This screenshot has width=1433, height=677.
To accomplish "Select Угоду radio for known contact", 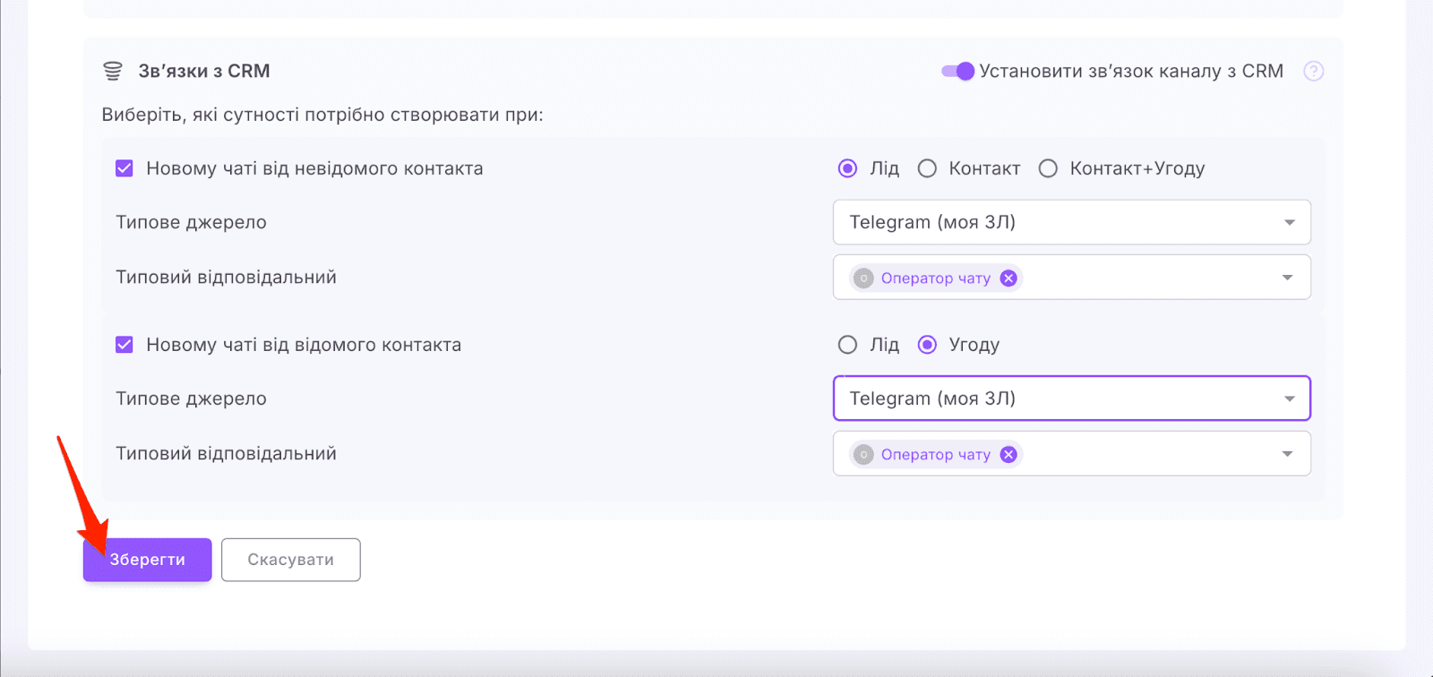I will [x=927, y=345].
